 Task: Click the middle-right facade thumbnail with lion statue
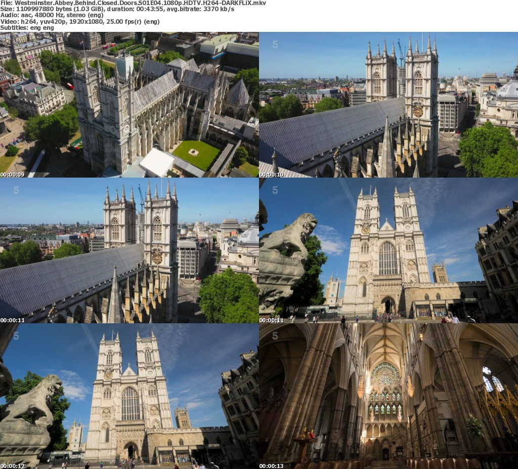[388, 250]
